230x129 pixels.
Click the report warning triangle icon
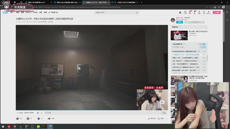(x=149, y=118)
